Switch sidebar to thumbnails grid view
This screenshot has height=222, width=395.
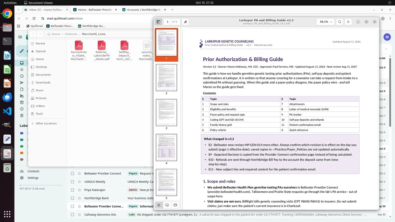tap(159, 205)
